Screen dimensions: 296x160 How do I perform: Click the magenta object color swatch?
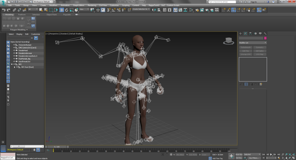265,38
